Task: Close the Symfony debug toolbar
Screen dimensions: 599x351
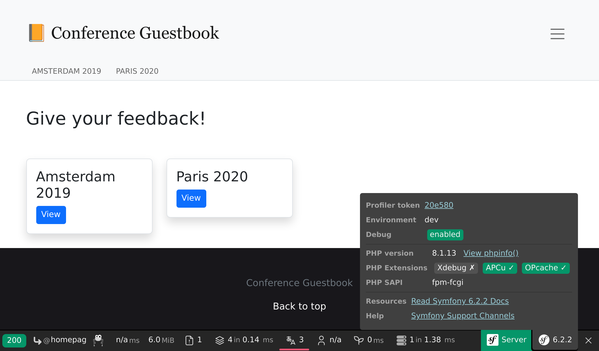Action: click(x=588, y=340)
